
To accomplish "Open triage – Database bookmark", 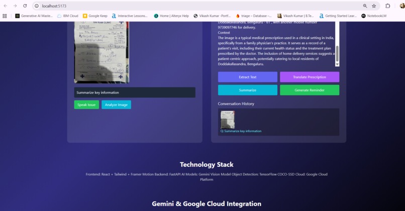I will pyautogui.click(x=254, y=16).
